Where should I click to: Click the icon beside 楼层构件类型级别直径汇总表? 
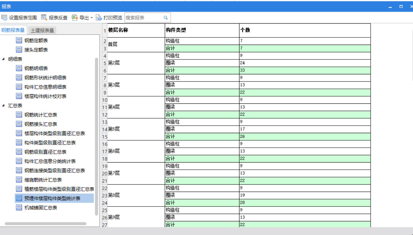pyautogui.click(x=19, y=133)
